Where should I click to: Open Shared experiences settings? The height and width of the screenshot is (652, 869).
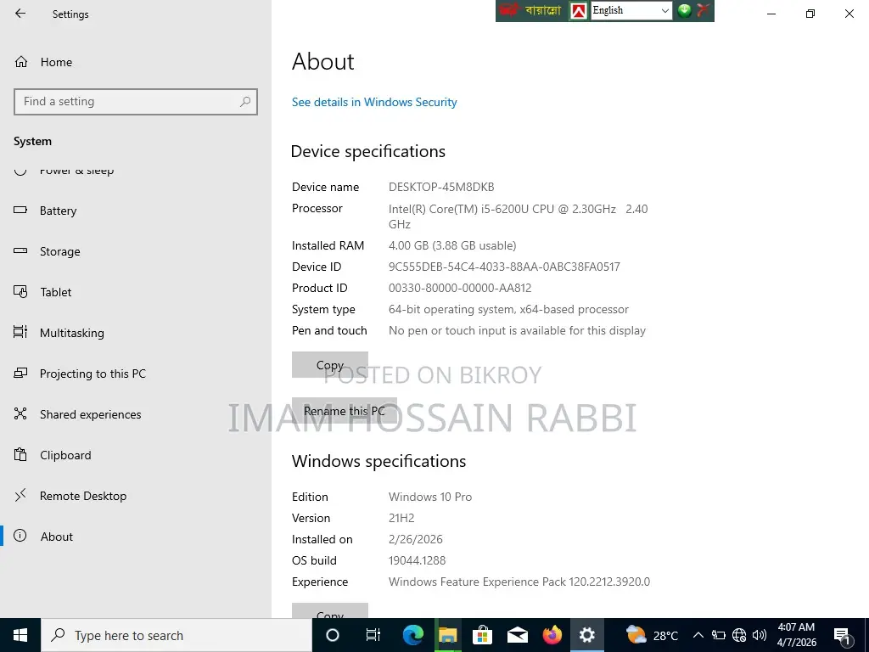point(90,414)
